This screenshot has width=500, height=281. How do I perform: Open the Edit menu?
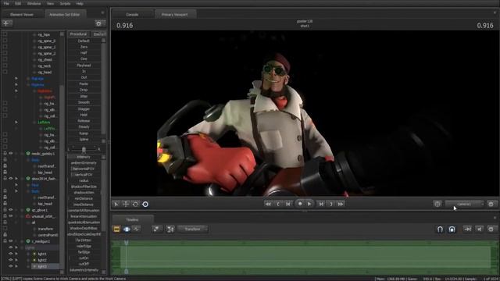point(18,3)
